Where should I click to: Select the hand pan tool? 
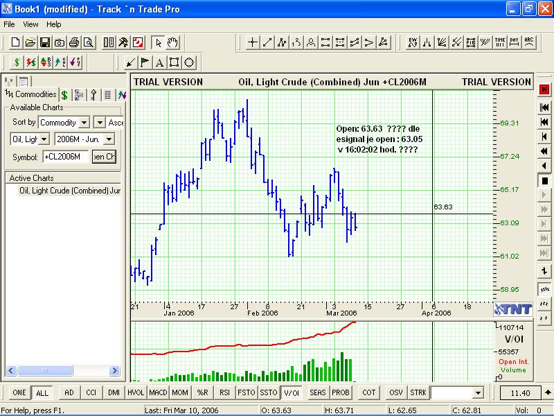[x=172, y=43]
